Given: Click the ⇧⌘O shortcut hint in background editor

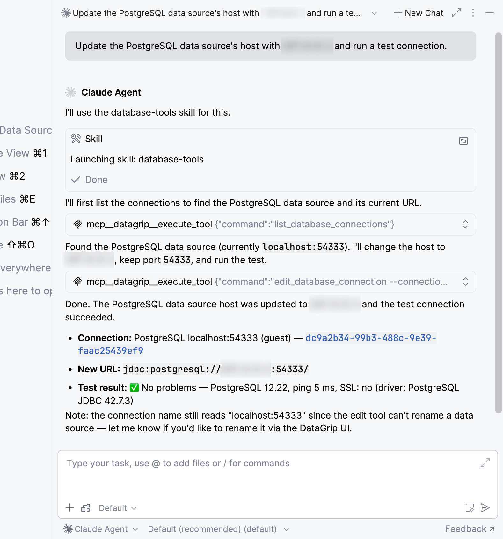Looking at the screenshot, I should pyautogui.click(x=21, y=245).
